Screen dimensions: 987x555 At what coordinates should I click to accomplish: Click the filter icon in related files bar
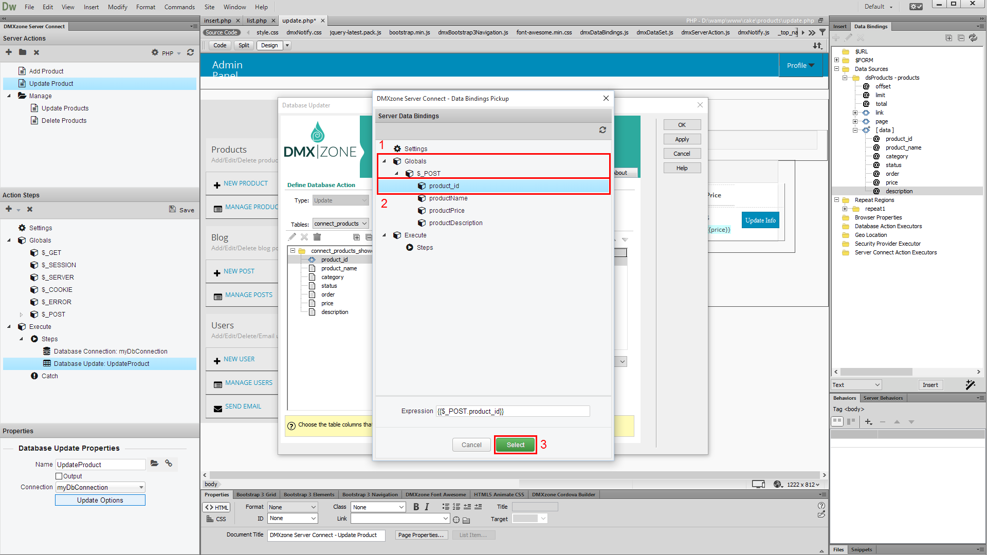pos(822,32)
